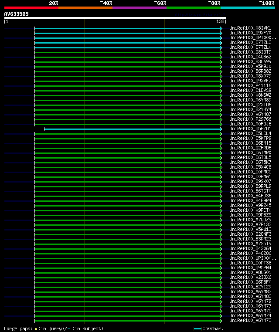Click the orange ~40% identity legend segment

(85, 8)
